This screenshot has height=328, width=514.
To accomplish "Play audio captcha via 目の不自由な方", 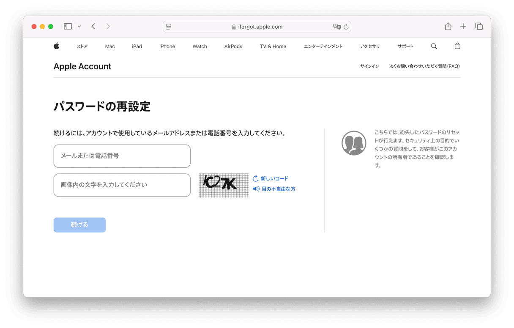I will coord(278,189).
